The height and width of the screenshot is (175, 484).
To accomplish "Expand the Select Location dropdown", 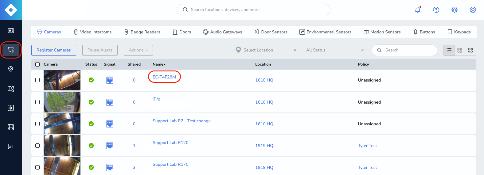I will 267,50.
